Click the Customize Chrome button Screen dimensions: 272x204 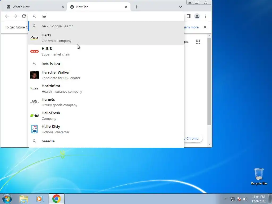point(193,138)
